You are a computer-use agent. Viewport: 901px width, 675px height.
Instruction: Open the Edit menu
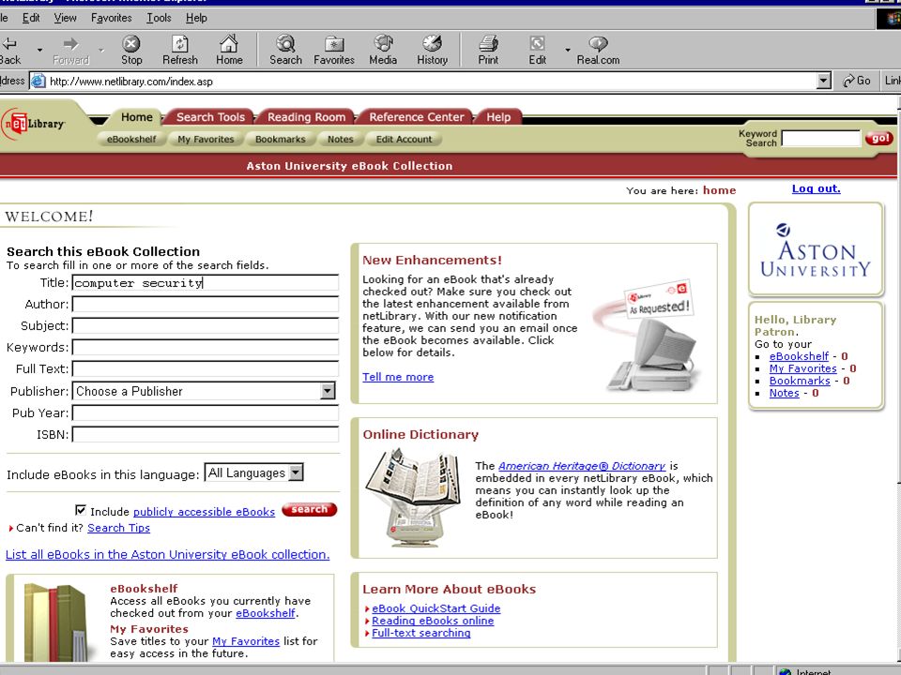pyautogui.click(x=31, y=18)
